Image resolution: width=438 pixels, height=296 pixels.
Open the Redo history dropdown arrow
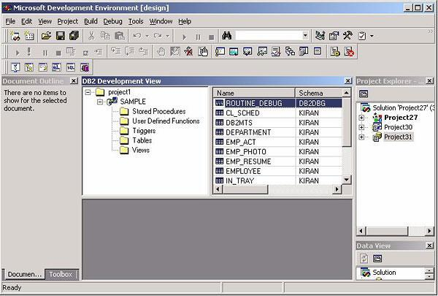[x=168, y=36]
